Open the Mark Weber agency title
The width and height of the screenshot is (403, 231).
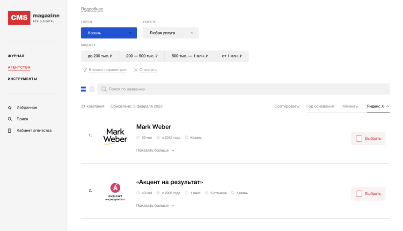click(x=154, y=127)
